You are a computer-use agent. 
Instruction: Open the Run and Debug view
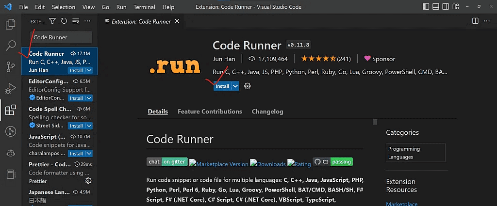pos(11,89)
